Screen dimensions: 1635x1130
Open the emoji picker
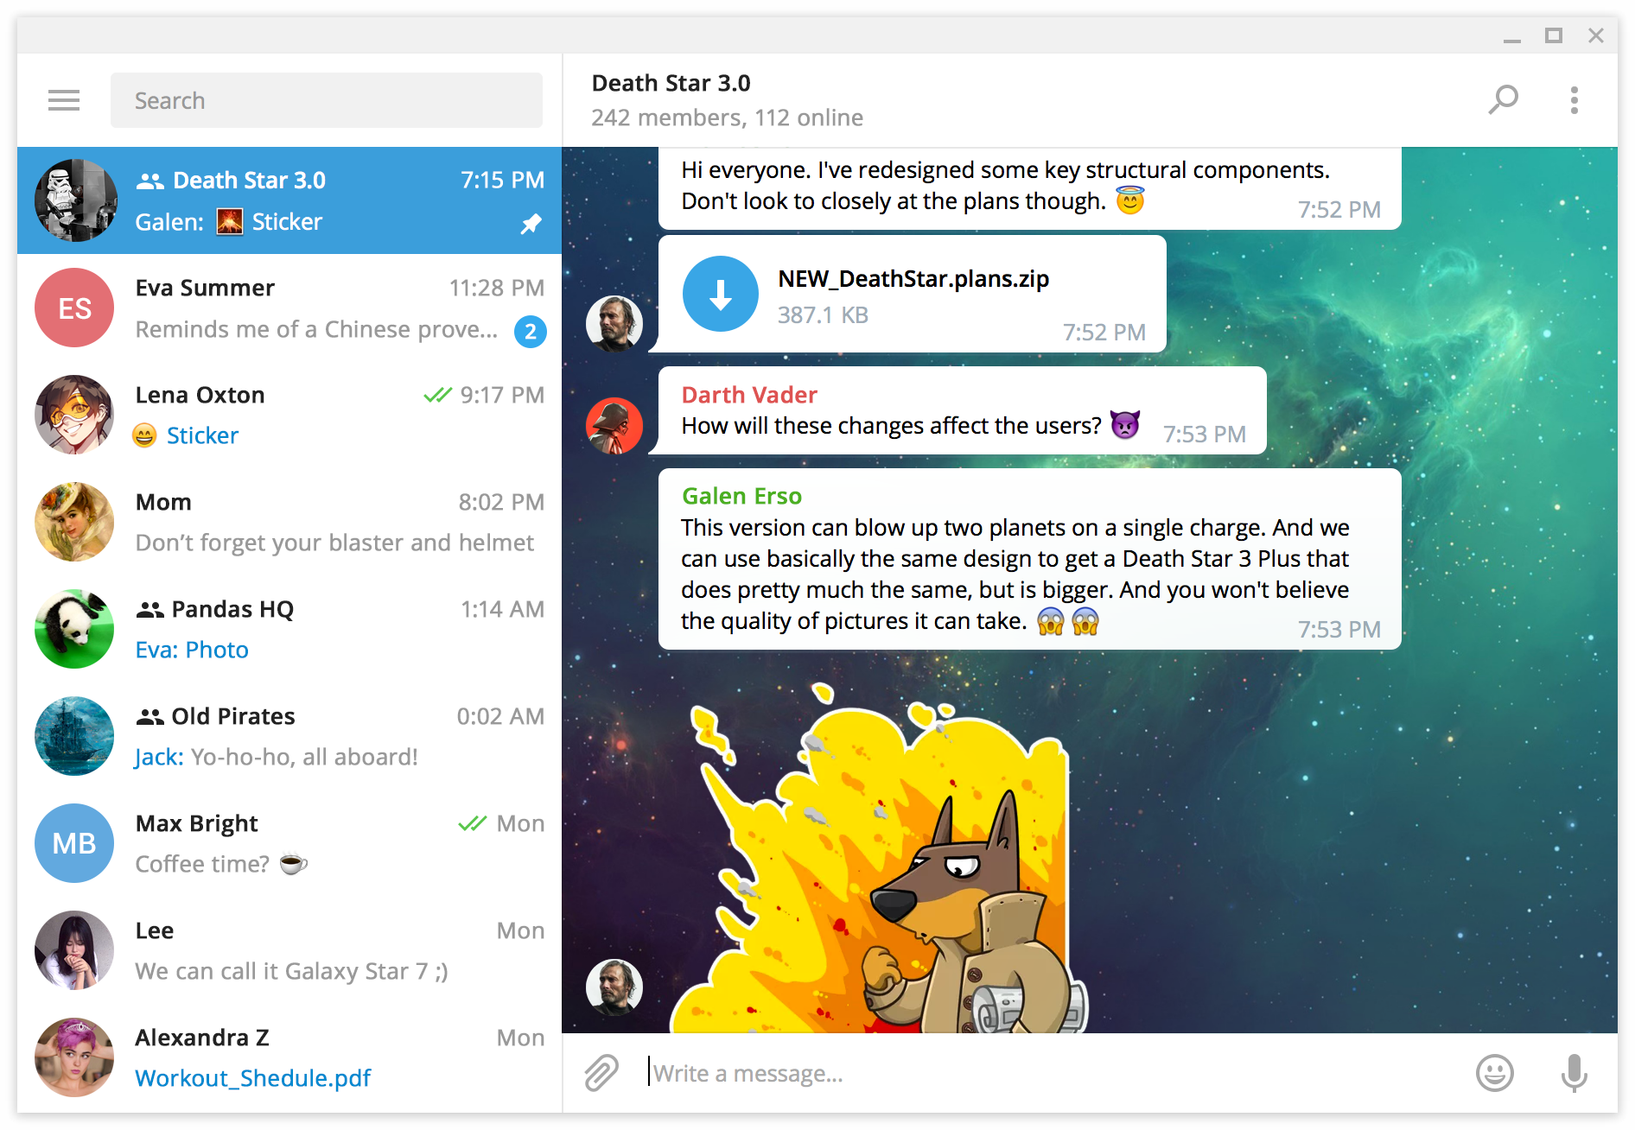tap(1495, 1073)
